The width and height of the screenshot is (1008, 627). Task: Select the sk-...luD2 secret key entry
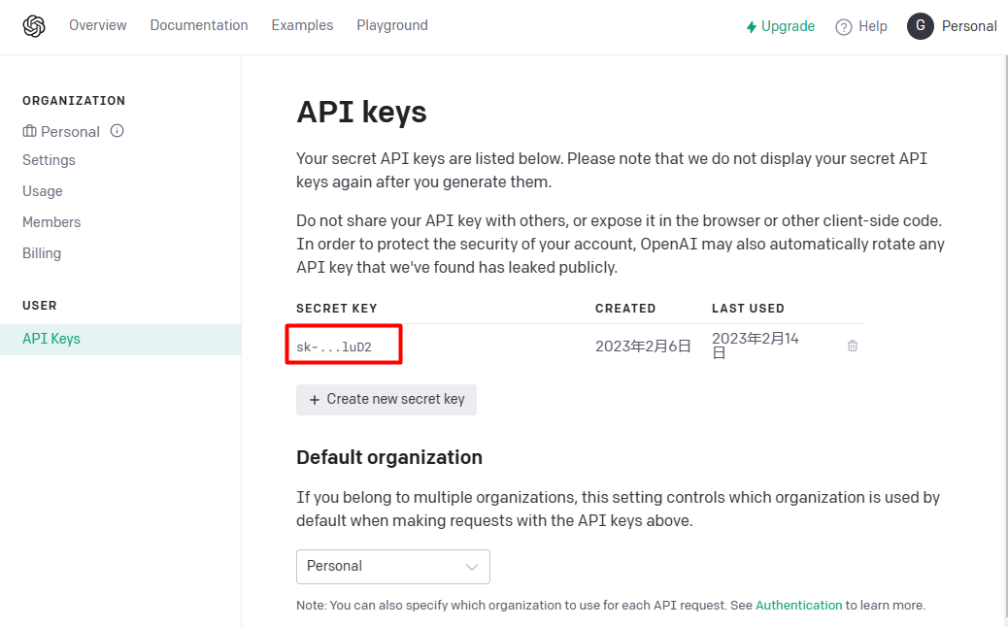[x=334, y=346]
